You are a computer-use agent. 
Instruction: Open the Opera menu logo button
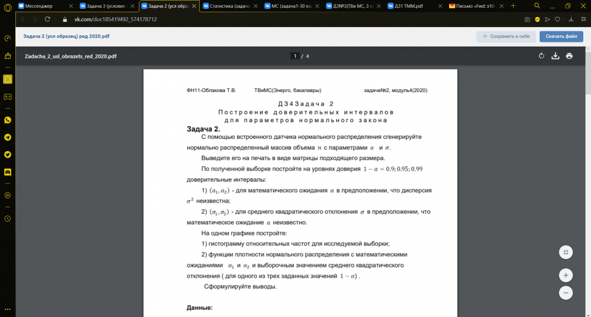8,7
